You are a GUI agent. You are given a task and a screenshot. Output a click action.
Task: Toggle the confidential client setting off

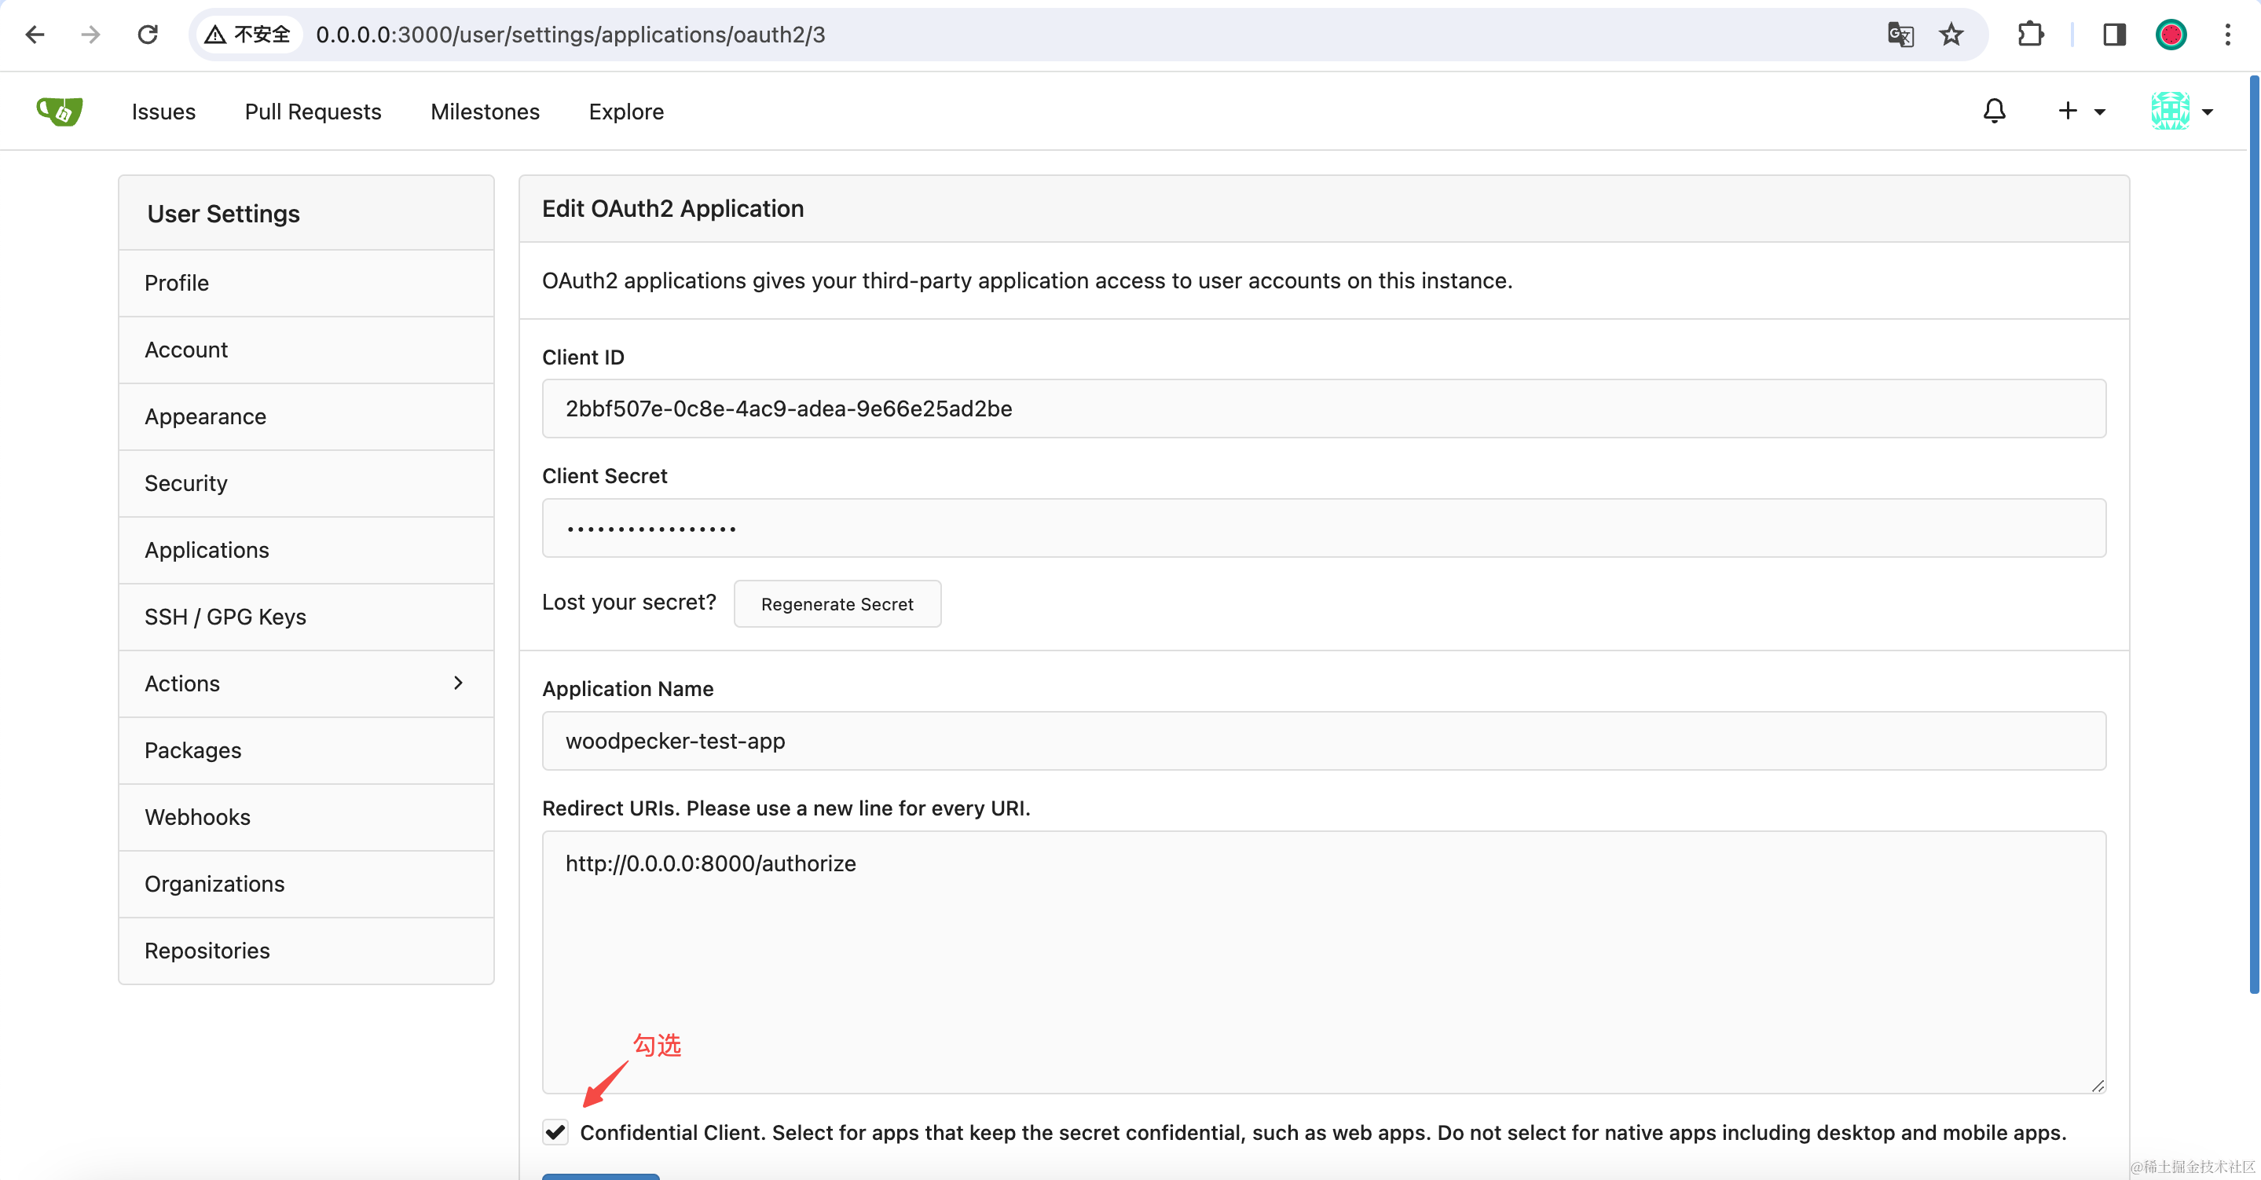point(555,1132)
